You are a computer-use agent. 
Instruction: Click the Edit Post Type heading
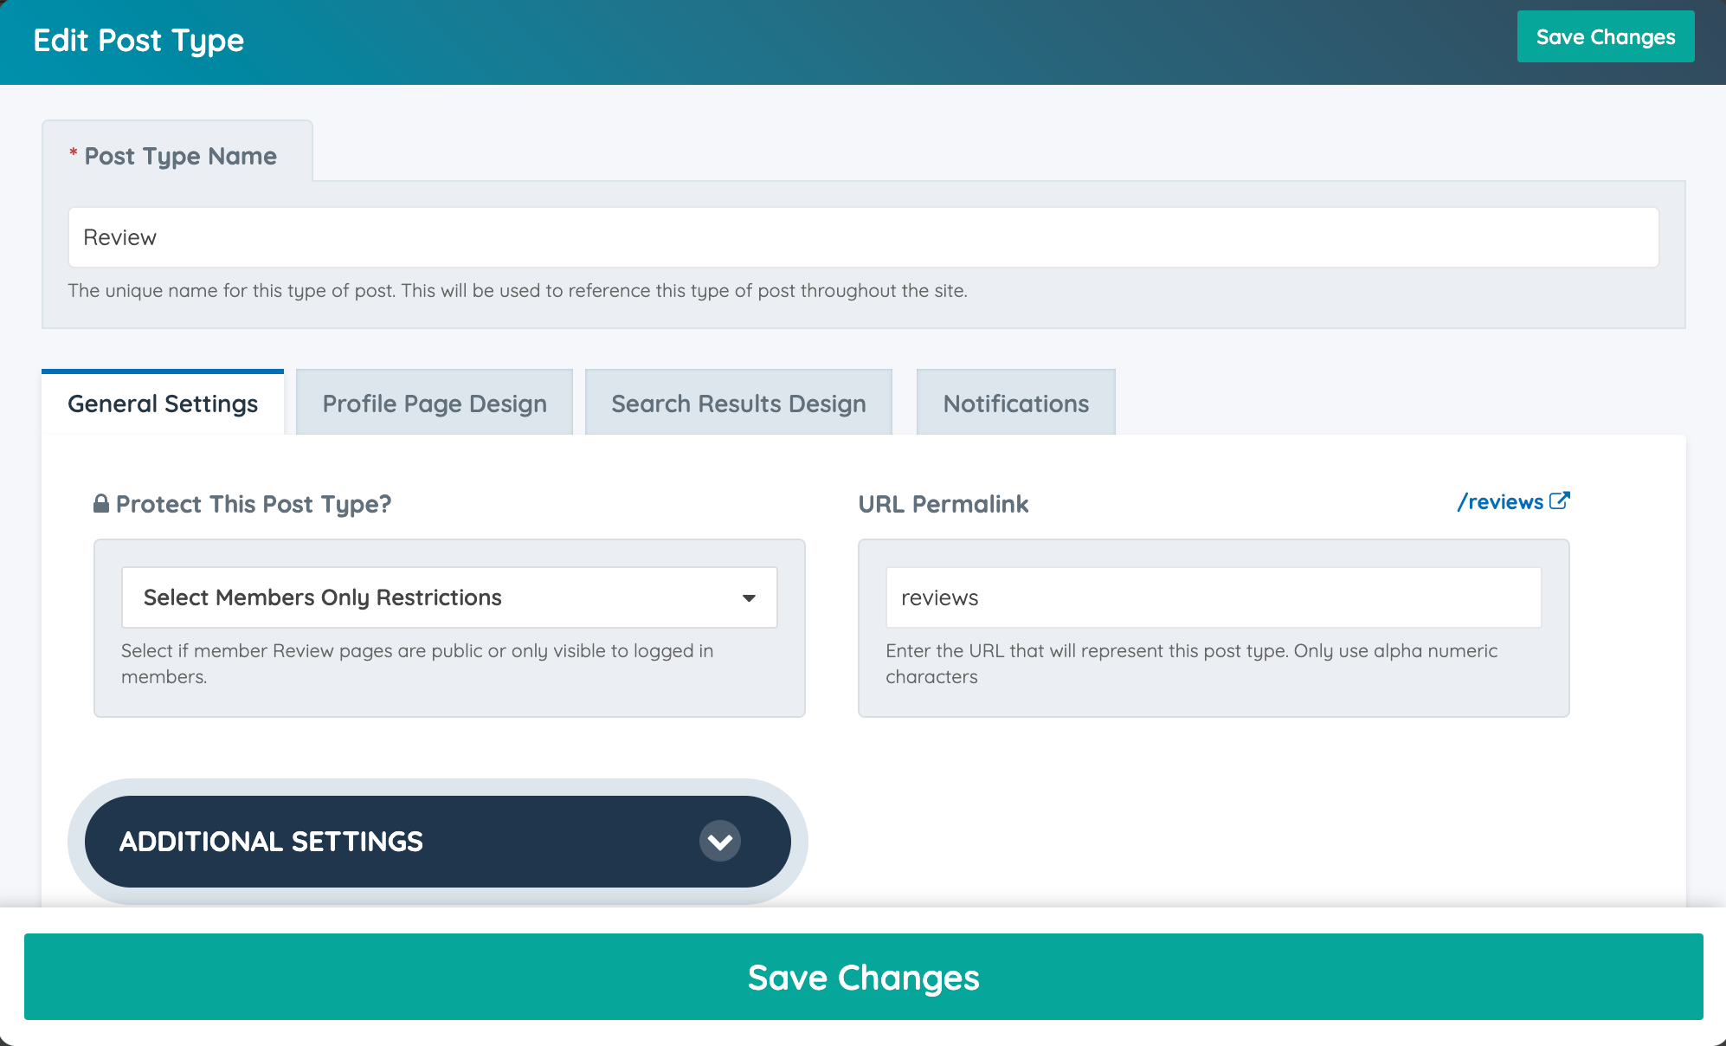coord(138,41)
